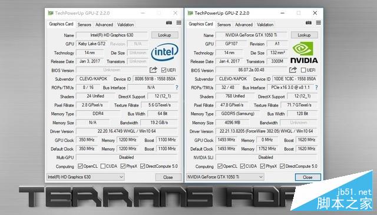
Task: Switch to the Advanced tab in the Intel window
Action: tap(104, 25)
